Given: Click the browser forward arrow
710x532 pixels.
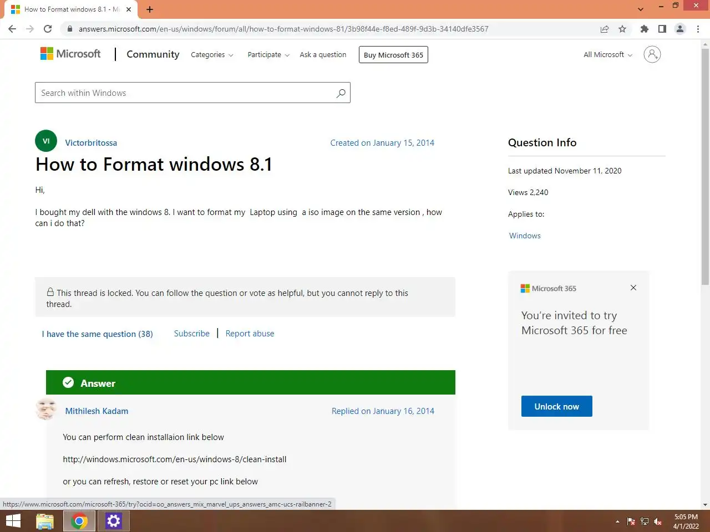Looking at the screenshot, I should point(30,29).
